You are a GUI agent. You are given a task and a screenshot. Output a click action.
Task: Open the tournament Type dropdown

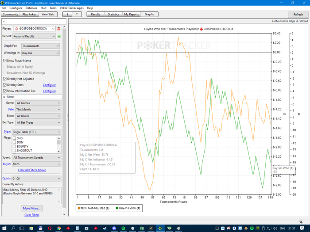36,132
